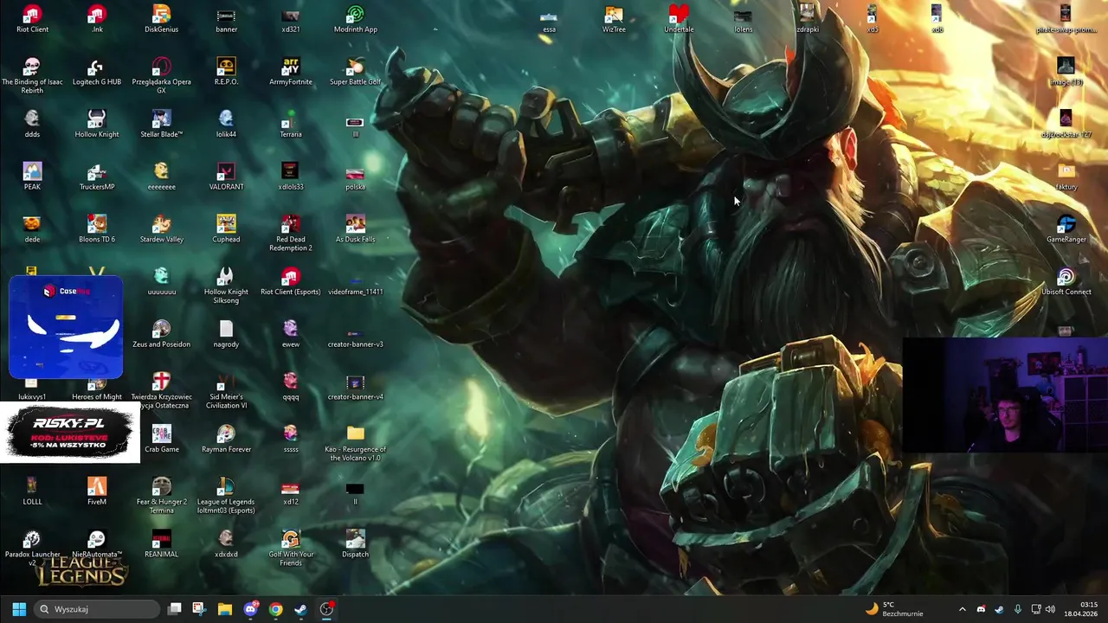1108x623 pixels.
Task: Select the ArmyFortnite desktop icon
Action: [291, 72]
